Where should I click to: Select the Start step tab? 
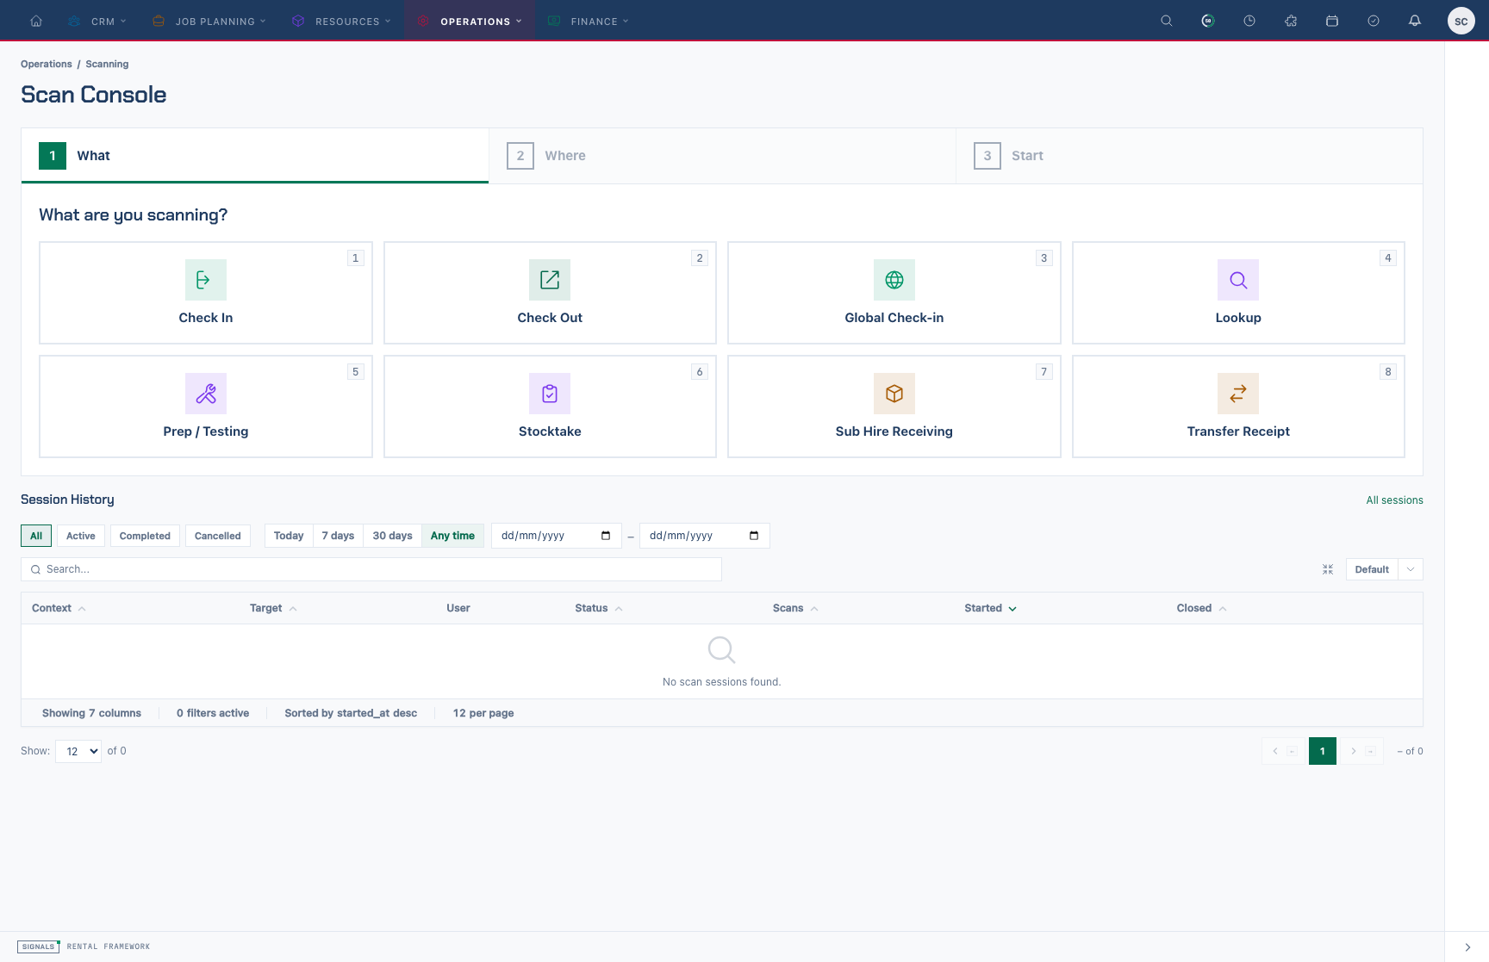1189,156
